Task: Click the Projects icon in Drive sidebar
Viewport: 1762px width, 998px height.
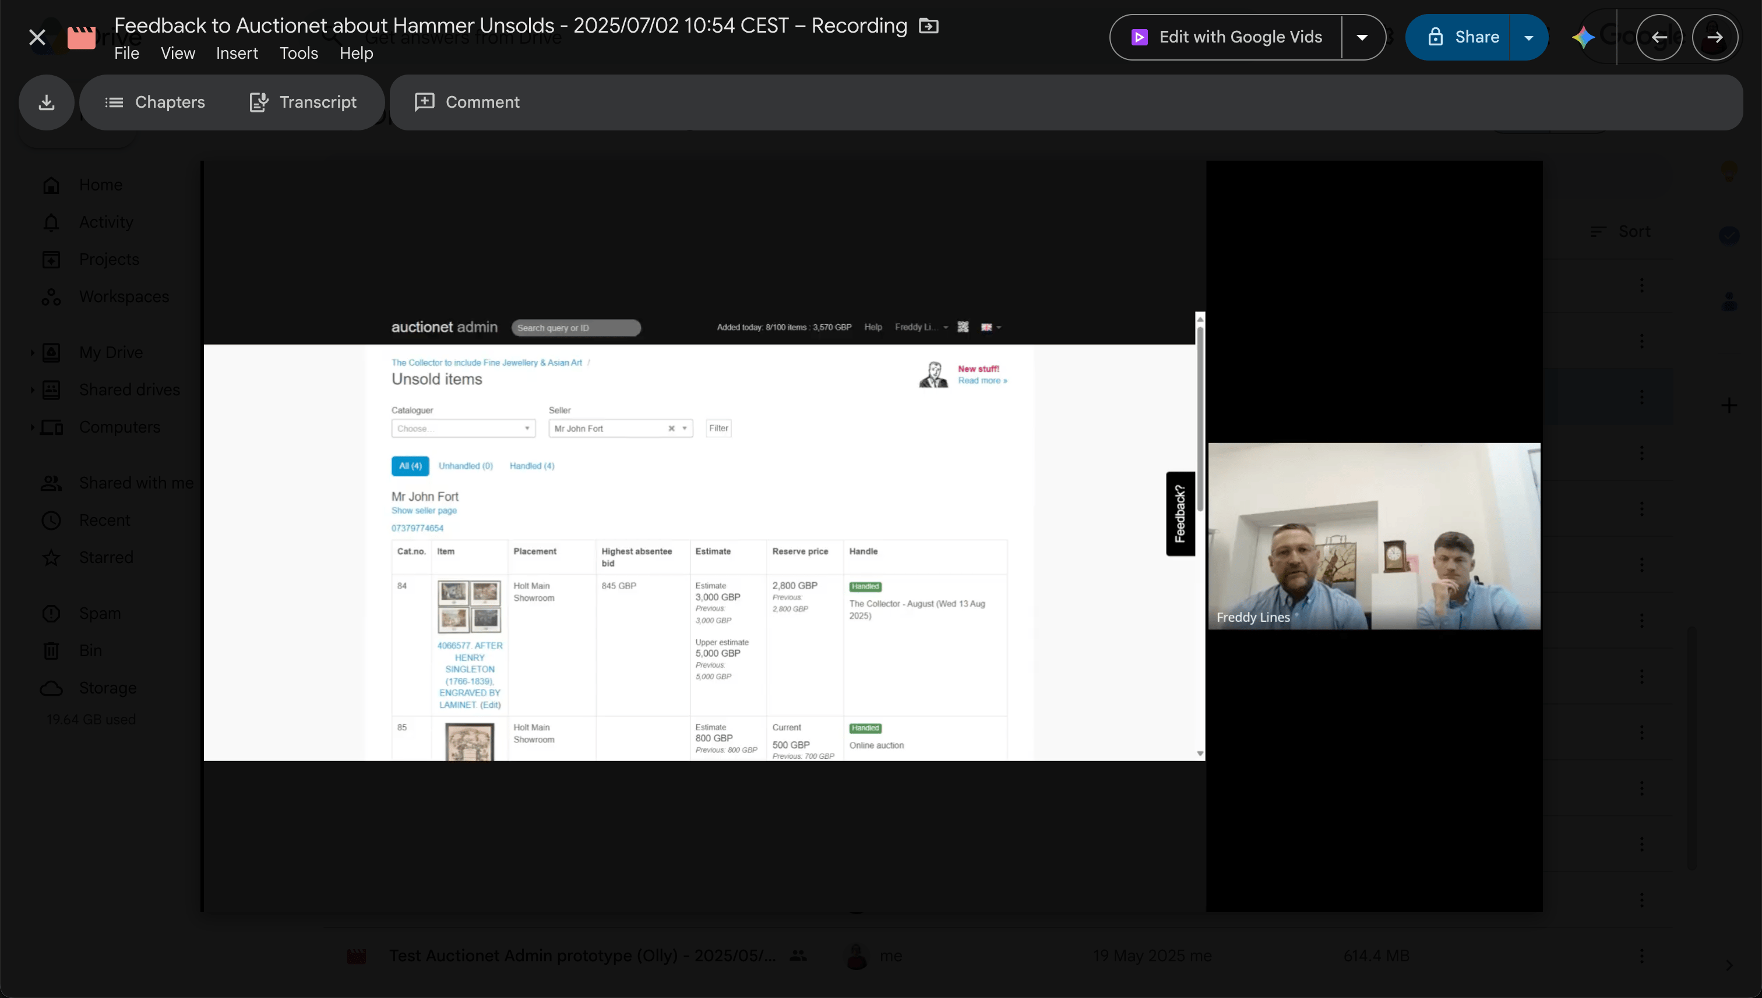Action: [x=51, y=260]
